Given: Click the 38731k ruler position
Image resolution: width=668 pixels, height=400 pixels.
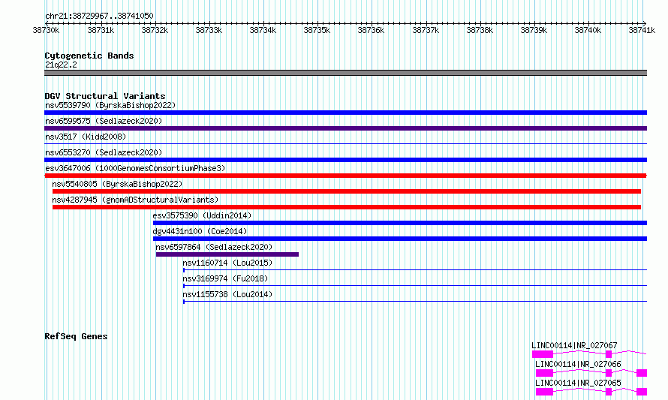Looking at the screenshot, I should pos(101,30).
